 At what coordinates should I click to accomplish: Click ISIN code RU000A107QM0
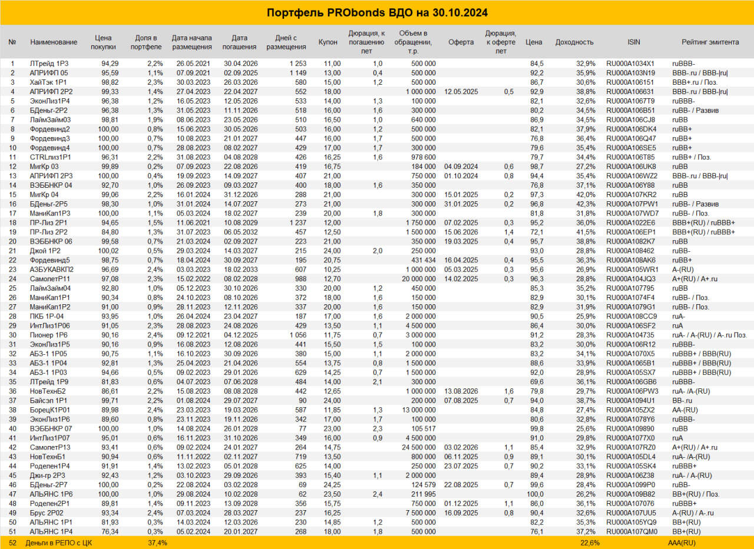coord(630,532)
